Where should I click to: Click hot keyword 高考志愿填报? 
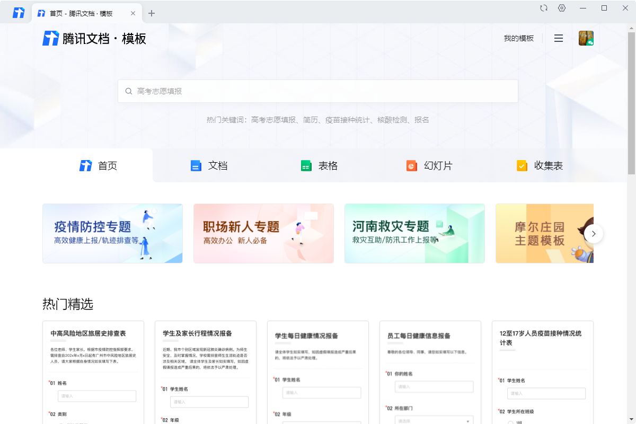(x=273, y=120)
